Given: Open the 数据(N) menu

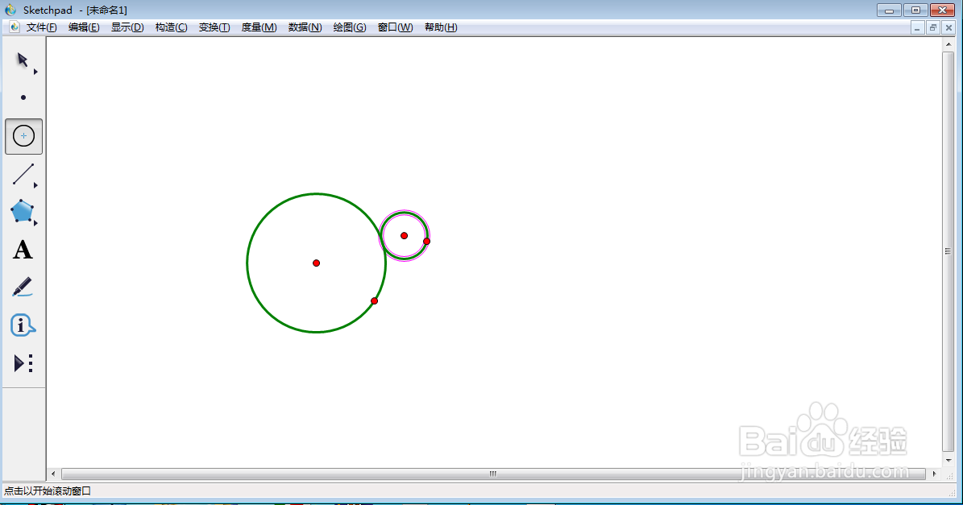Looking at the screenshot, I should tap(305, 27).
